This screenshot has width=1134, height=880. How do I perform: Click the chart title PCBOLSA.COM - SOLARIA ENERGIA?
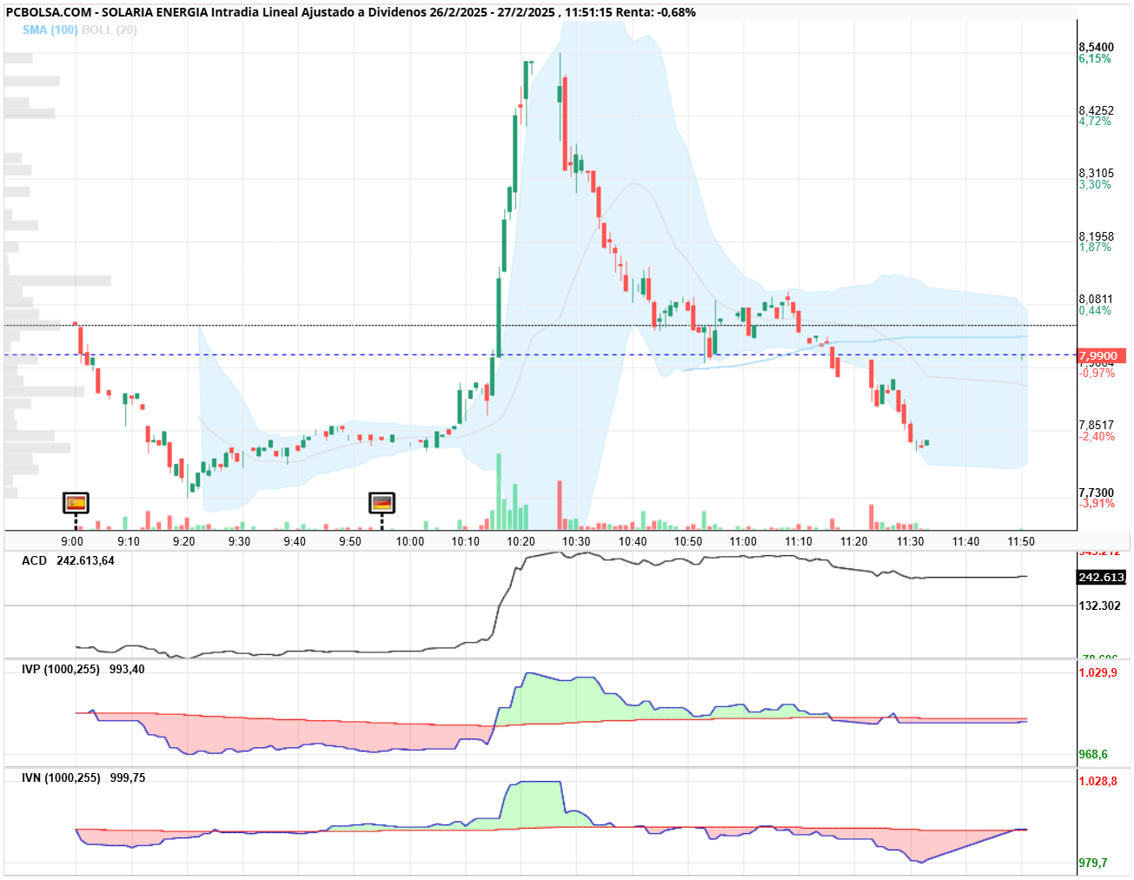tap(107, 12)
